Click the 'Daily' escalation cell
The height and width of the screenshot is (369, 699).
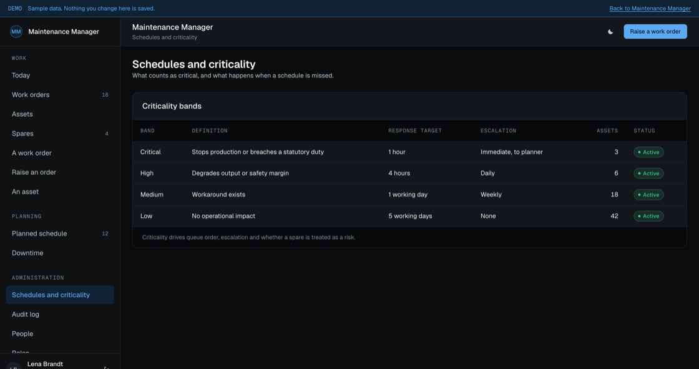487,173
